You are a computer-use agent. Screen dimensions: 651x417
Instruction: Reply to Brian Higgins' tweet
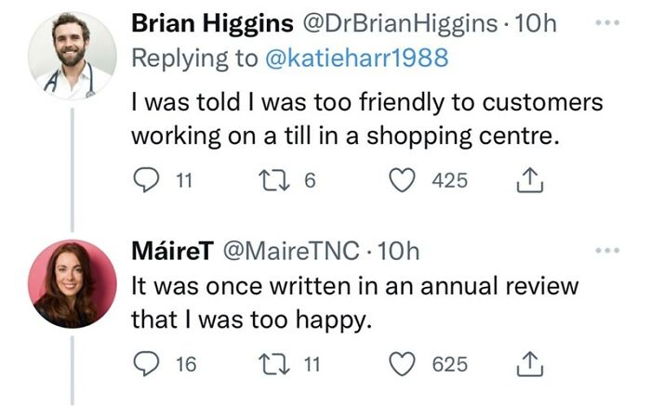tap(143, 179)
